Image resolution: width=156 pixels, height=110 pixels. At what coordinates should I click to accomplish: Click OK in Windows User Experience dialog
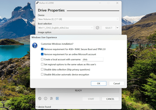coord(99,84)
